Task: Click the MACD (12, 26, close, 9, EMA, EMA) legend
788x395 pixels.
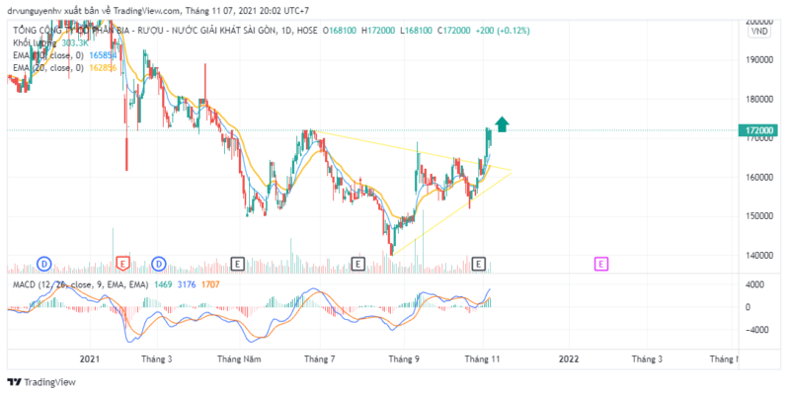Action: (80, 284)
